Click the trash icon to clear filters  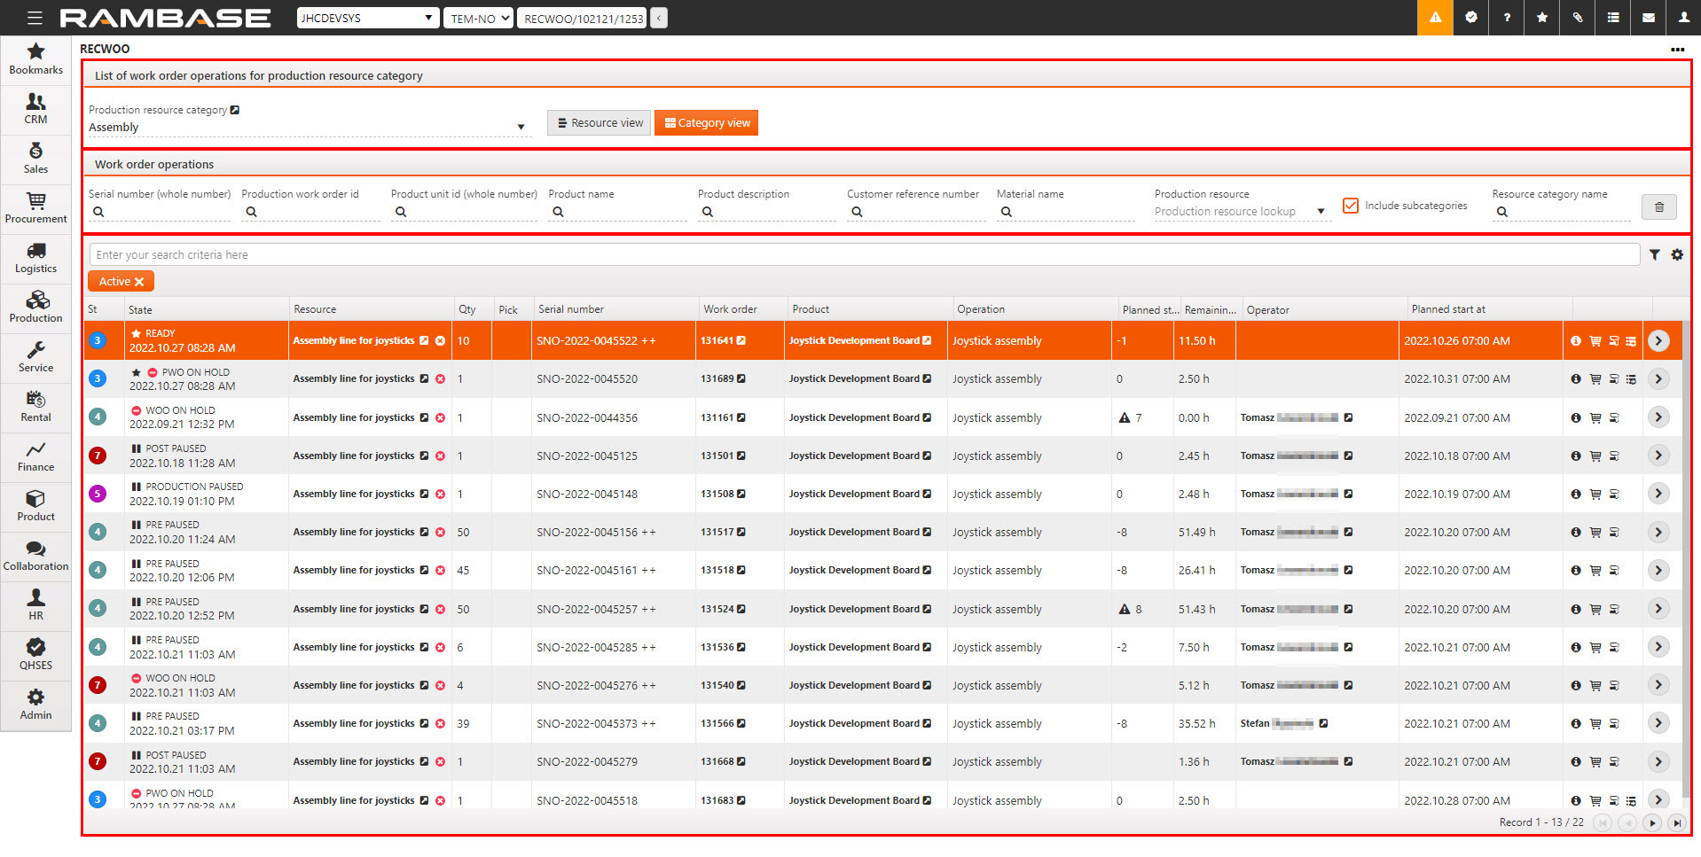pyautogui.click(x=1658, y=206)
